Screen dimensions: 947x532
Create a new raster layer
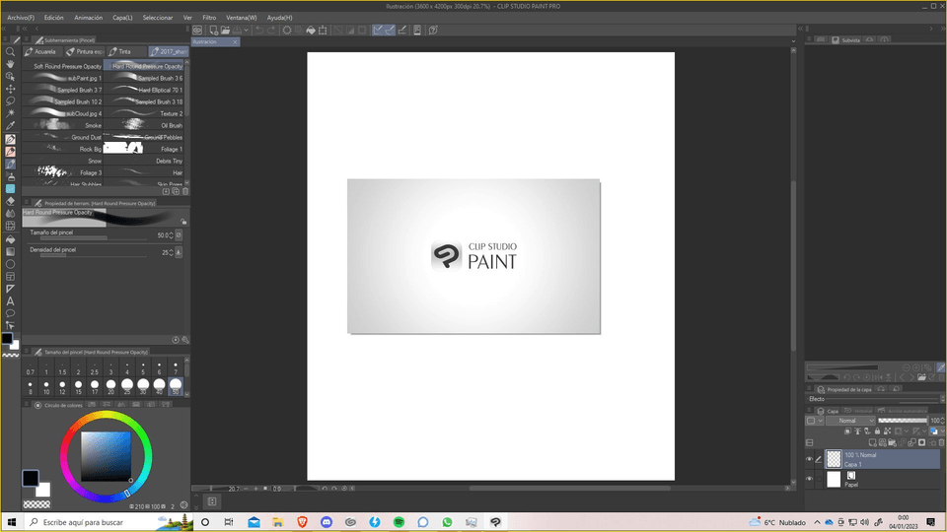pos(872,442)
